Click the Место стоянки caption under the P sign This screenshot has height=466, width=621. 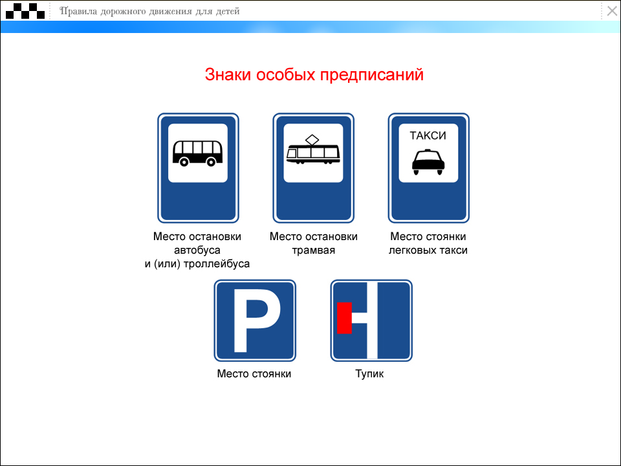tap(254, 373)
